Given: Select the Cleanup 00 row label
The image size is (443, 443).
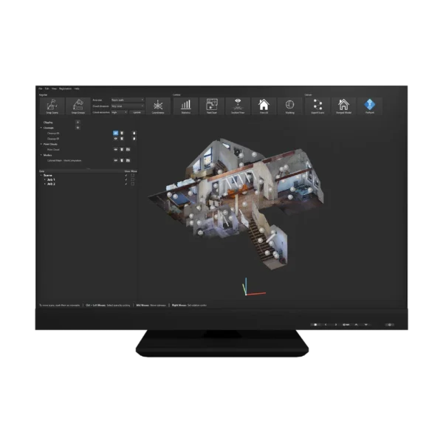Looking at the screenshot, I should 53,134.
